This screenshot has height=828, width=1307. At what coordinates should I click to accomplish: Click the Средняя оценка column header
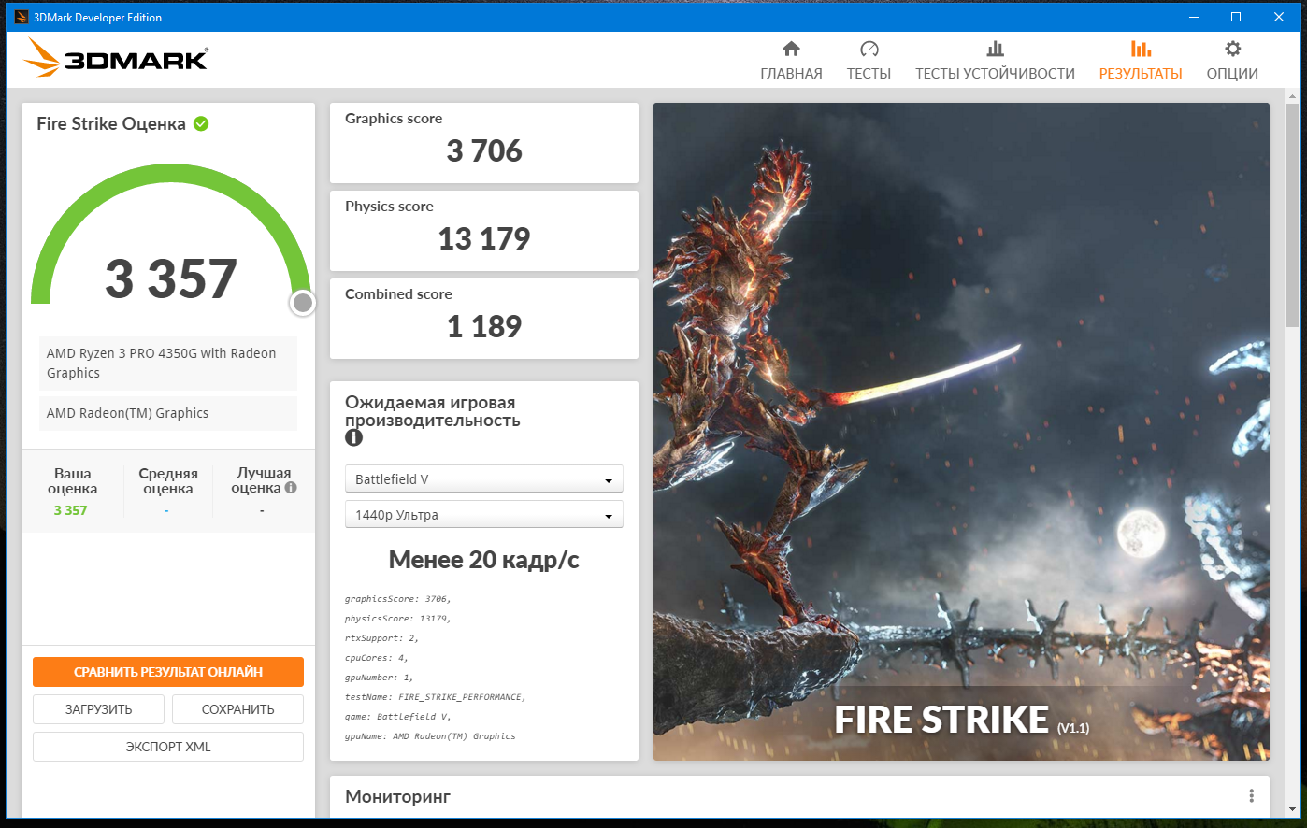click(x=168, y=480)
